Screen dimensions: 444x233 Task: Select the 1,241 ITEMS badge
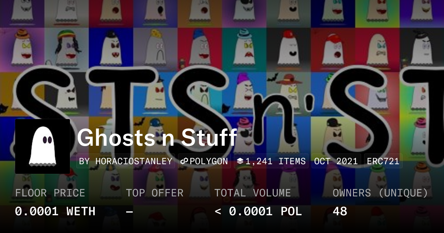pyautogui.click(x=271, y=161)
